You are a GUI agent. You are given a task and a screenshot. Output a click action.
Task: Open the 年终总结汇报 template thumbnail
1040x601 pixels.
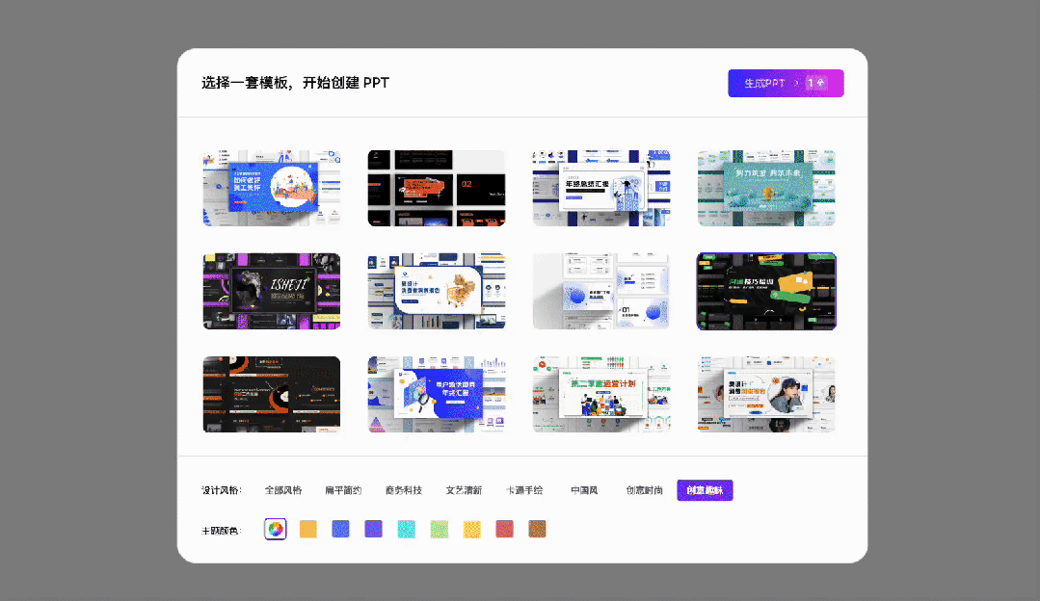(601, 188)
